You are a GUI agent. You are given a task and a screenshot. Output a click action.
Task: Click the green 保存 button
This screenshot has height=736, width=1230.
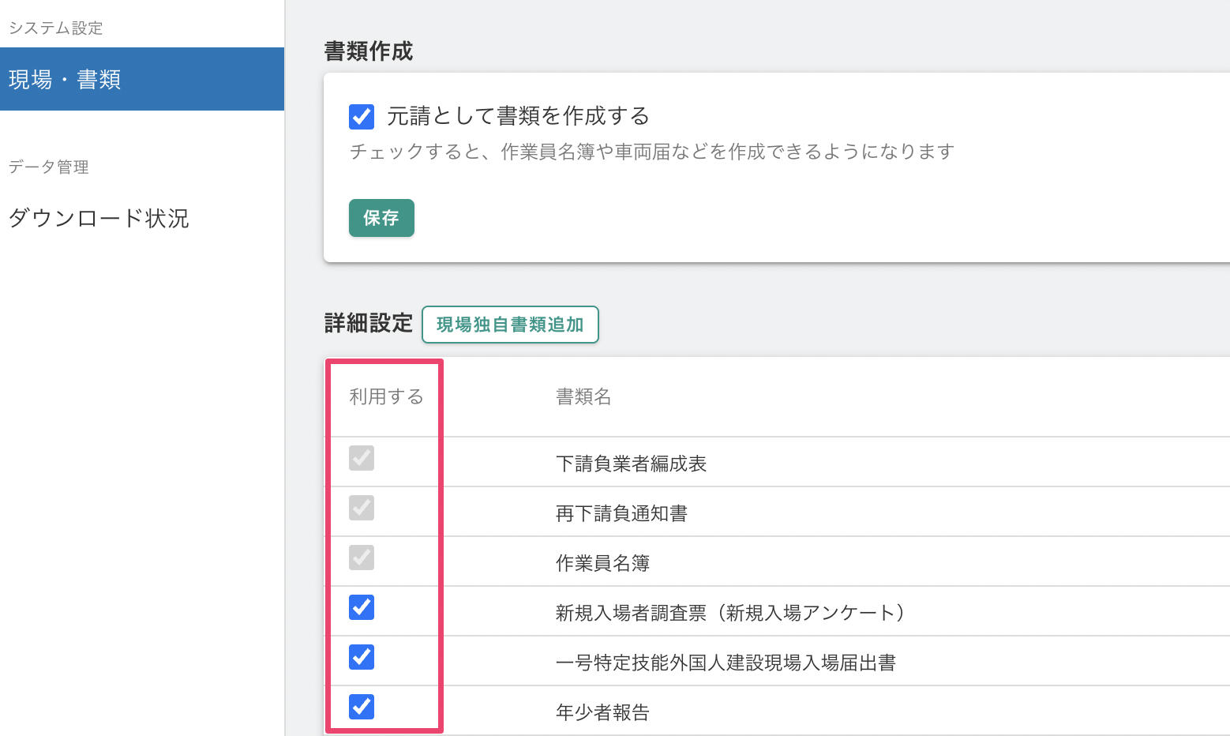tap(381, 218)
